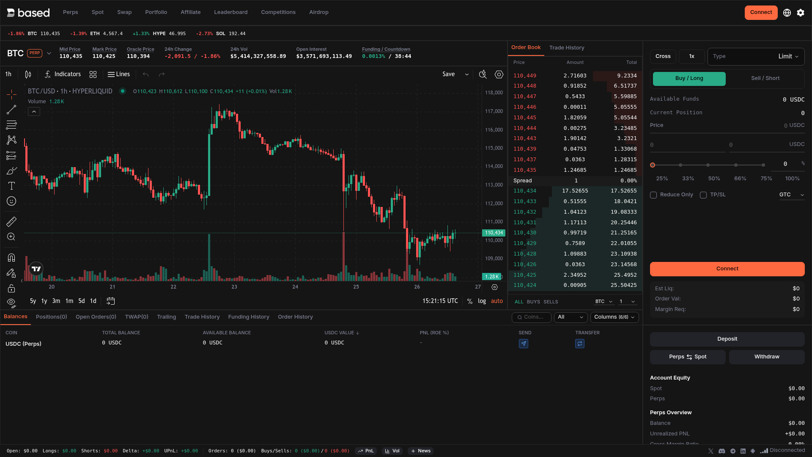Open the emoji icons tool
This screenshot has height=457, width=812.
(x=11, y=201)
